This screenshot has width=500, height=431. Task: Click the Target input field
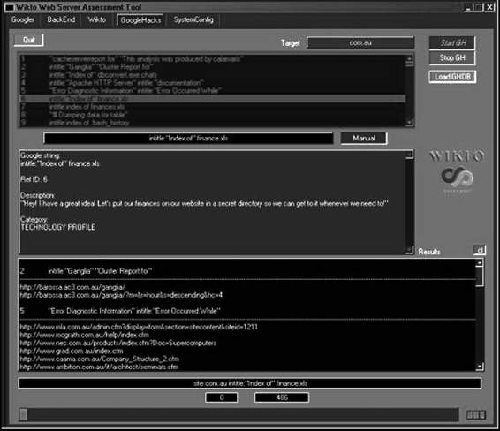pyautogui.click(x=360, y=42)
